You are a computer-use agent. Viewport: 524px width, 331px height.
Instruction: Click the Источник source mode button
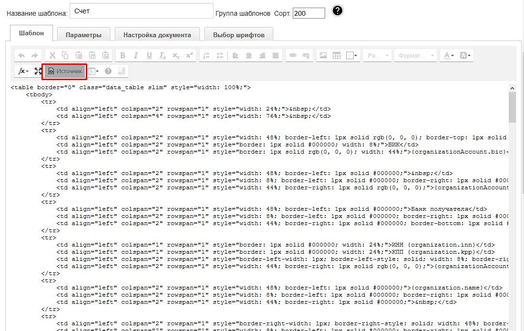[x=64, y=72]
